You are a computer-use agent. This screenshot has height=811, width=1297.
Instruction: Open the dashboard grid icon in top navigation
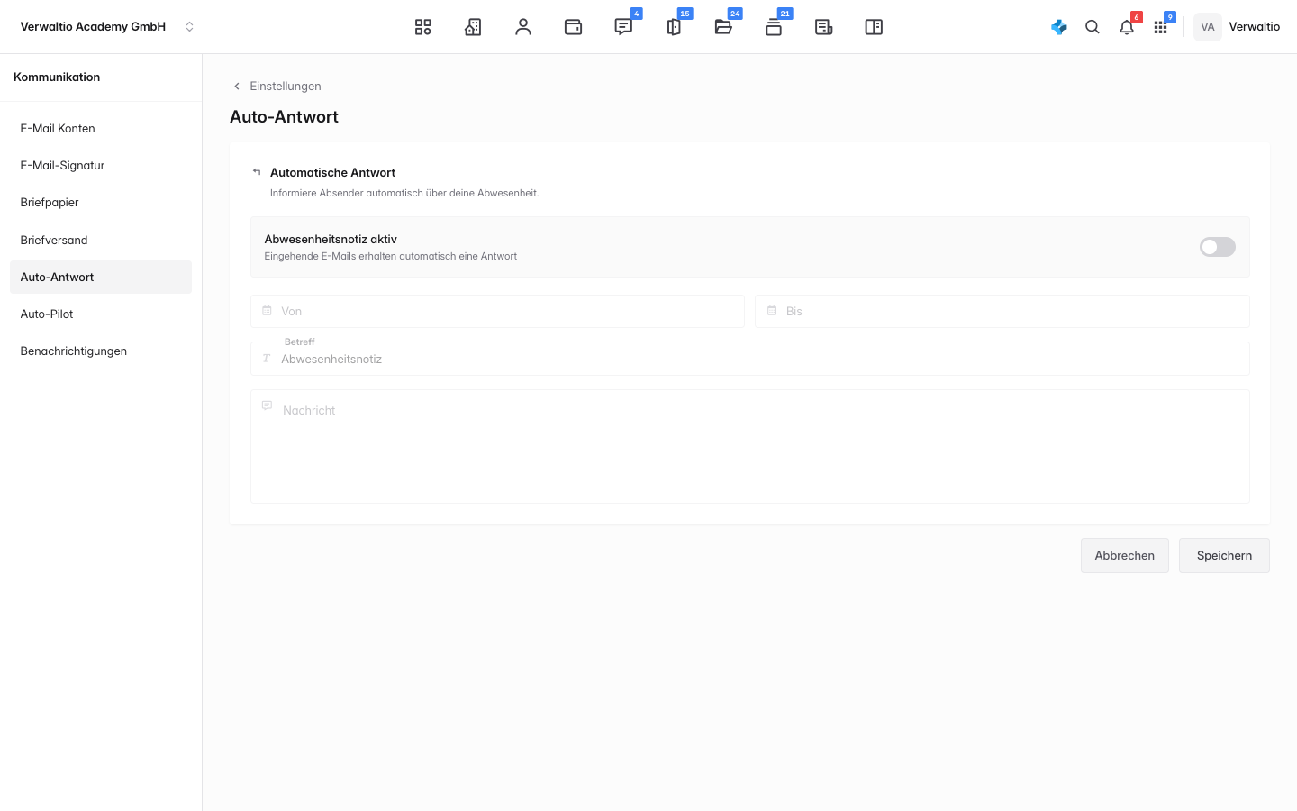click(422, 27)
